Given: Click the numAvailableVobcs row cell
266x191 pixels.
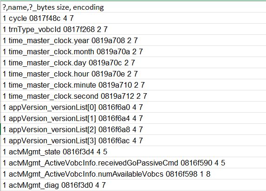Looking at the screenshot, I should coord(133,174).
